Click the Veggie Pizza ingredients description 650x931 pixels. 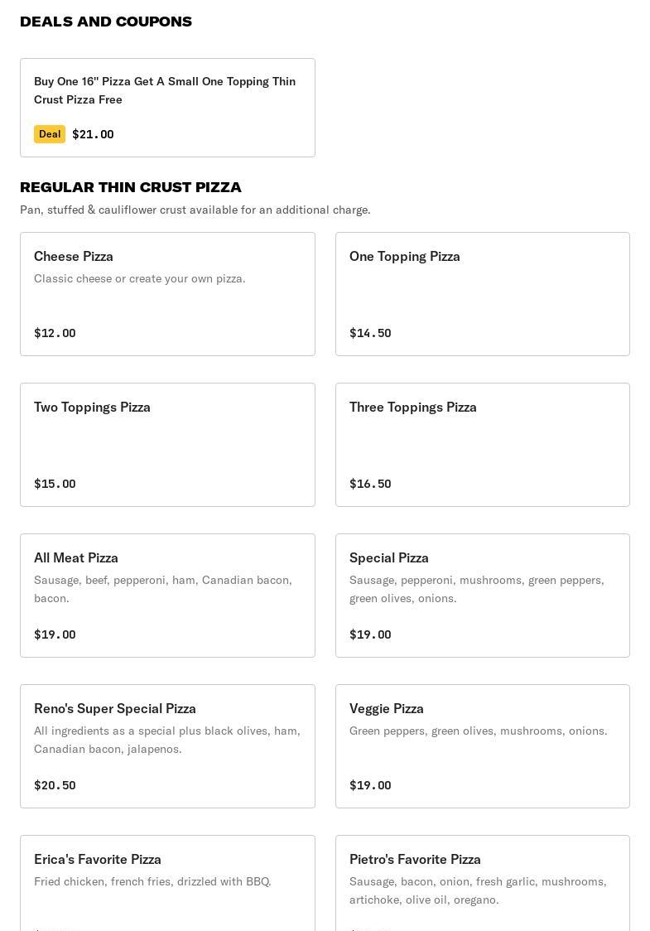coord(478,731)
